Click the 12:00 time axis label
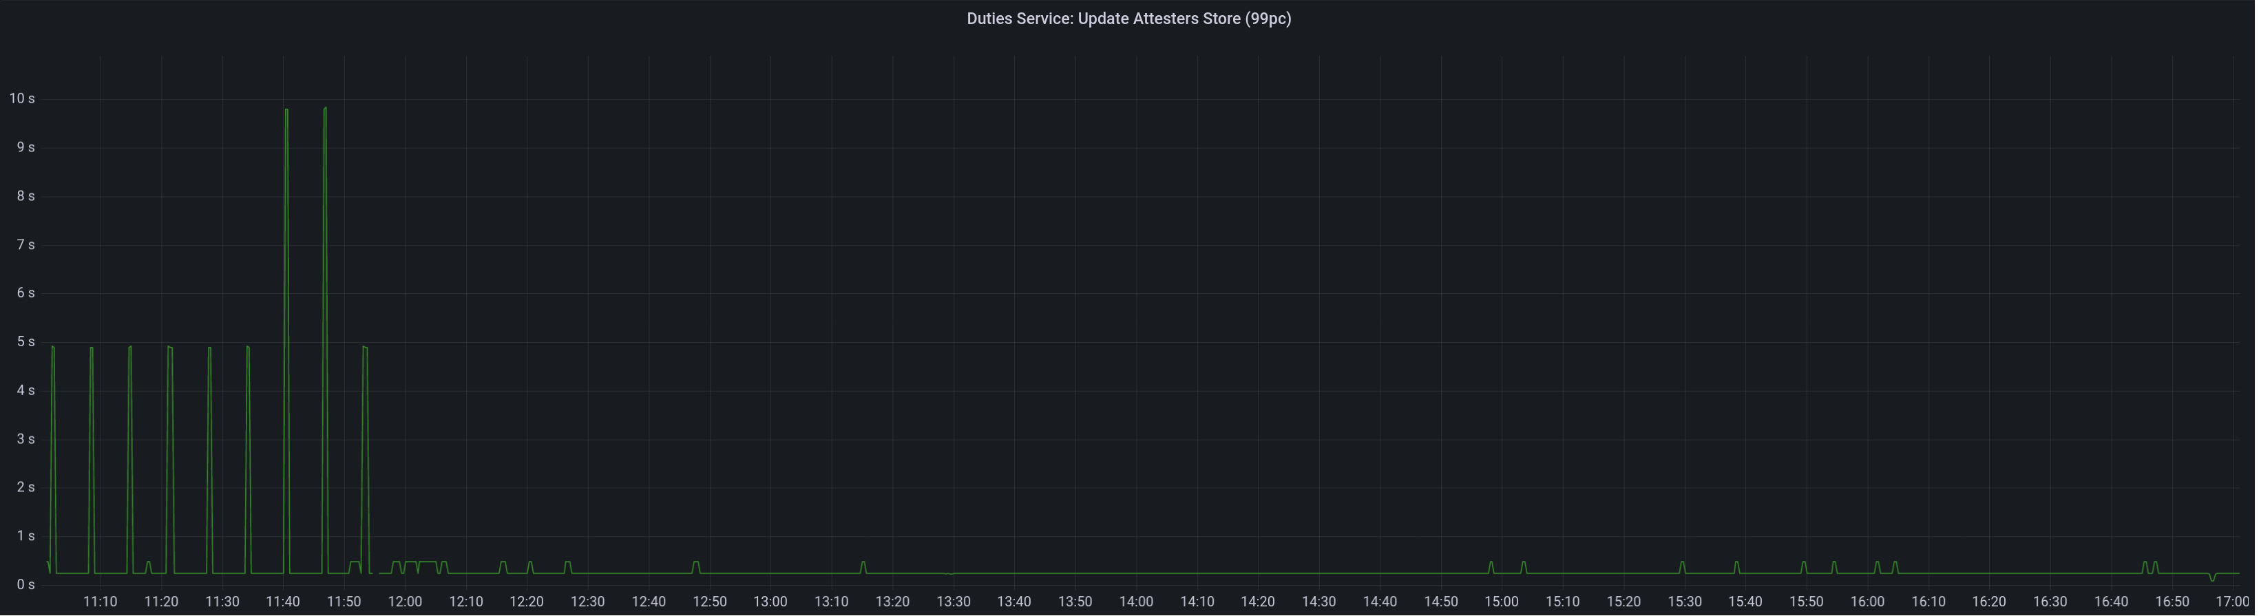 (x=405, y=602)
